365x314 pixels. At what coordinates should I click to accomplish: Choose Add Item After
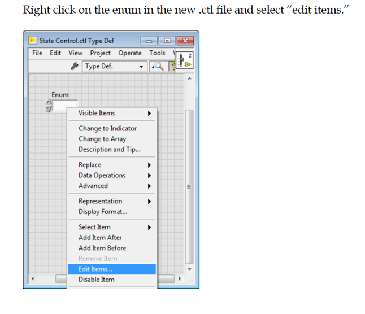(x=112, y=238)
